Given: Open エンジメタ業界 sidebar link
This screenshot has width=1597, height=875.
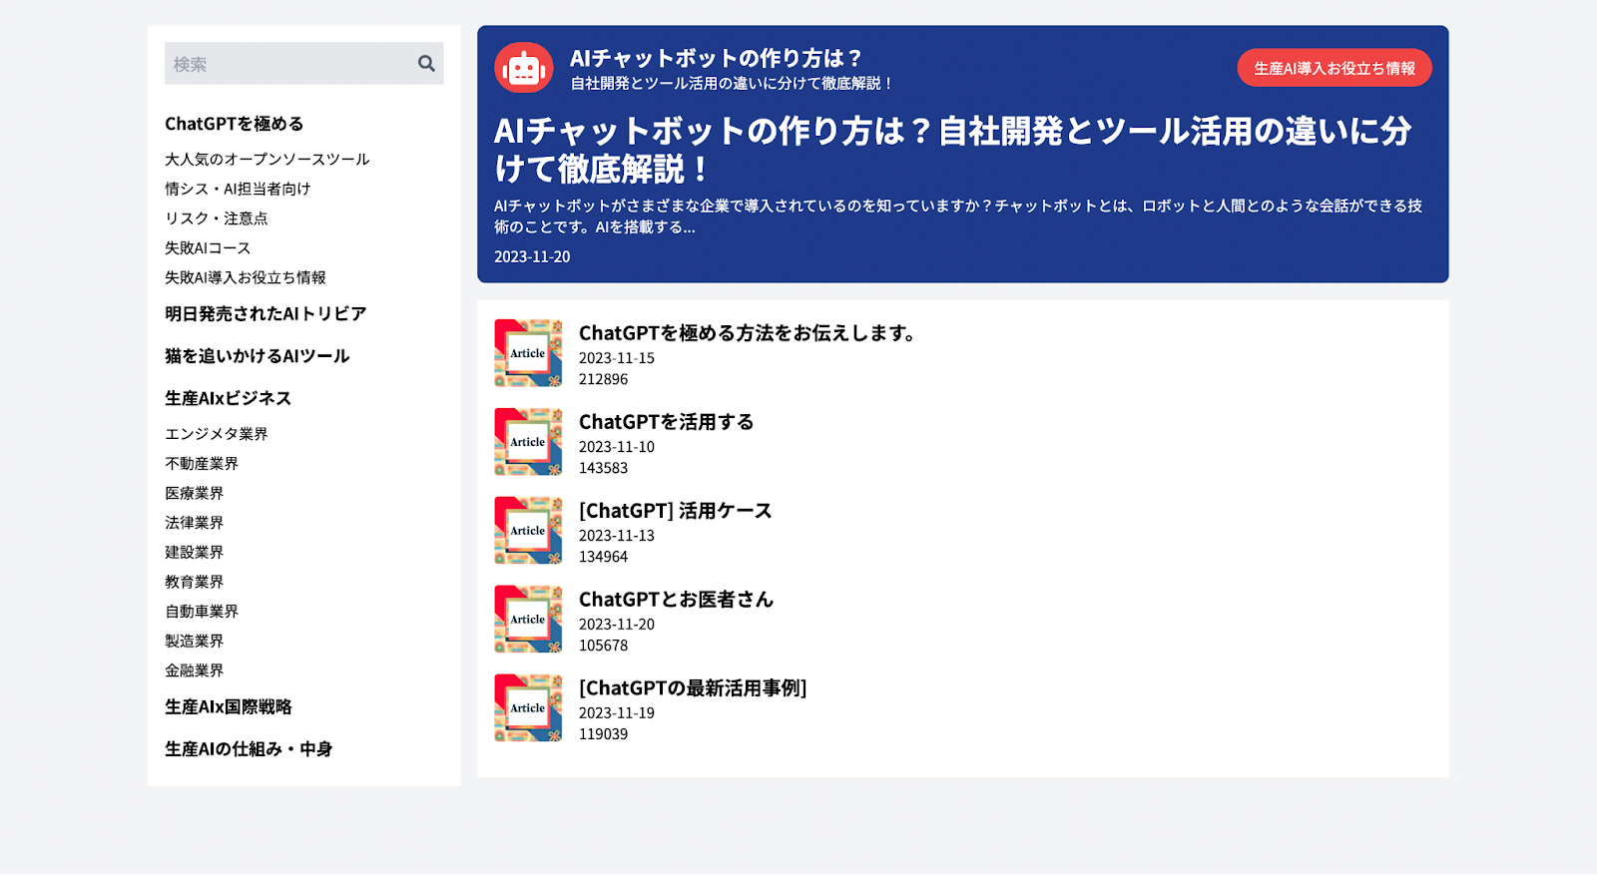Looking at the screenshot, I should [217, 434].
